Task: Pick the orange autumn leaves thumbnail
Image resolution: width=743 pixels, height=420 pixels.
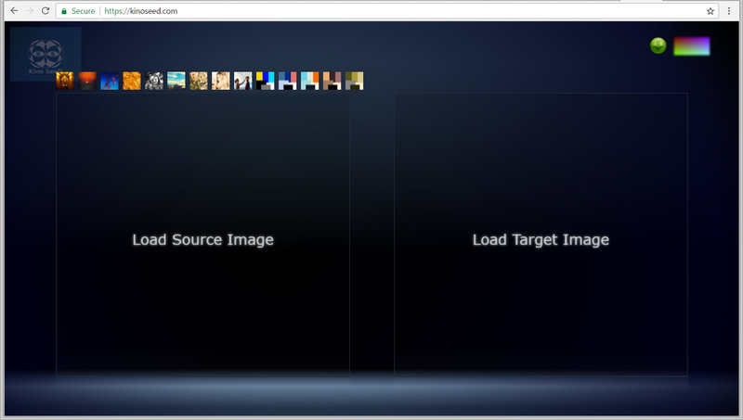Action: [132, 82]
